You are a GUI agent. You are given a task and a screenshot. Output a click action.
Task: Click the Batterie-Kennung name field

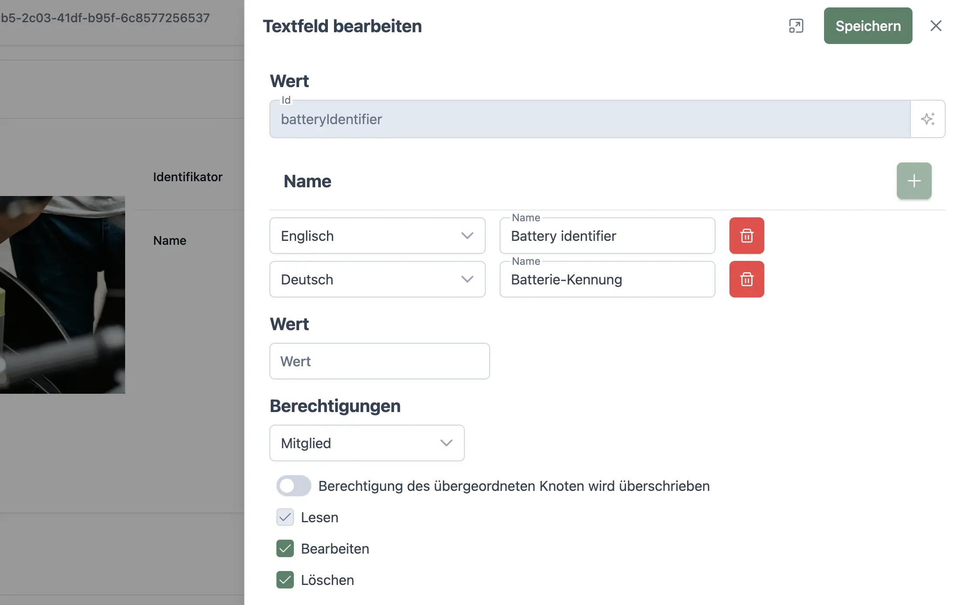coord(607,279)
